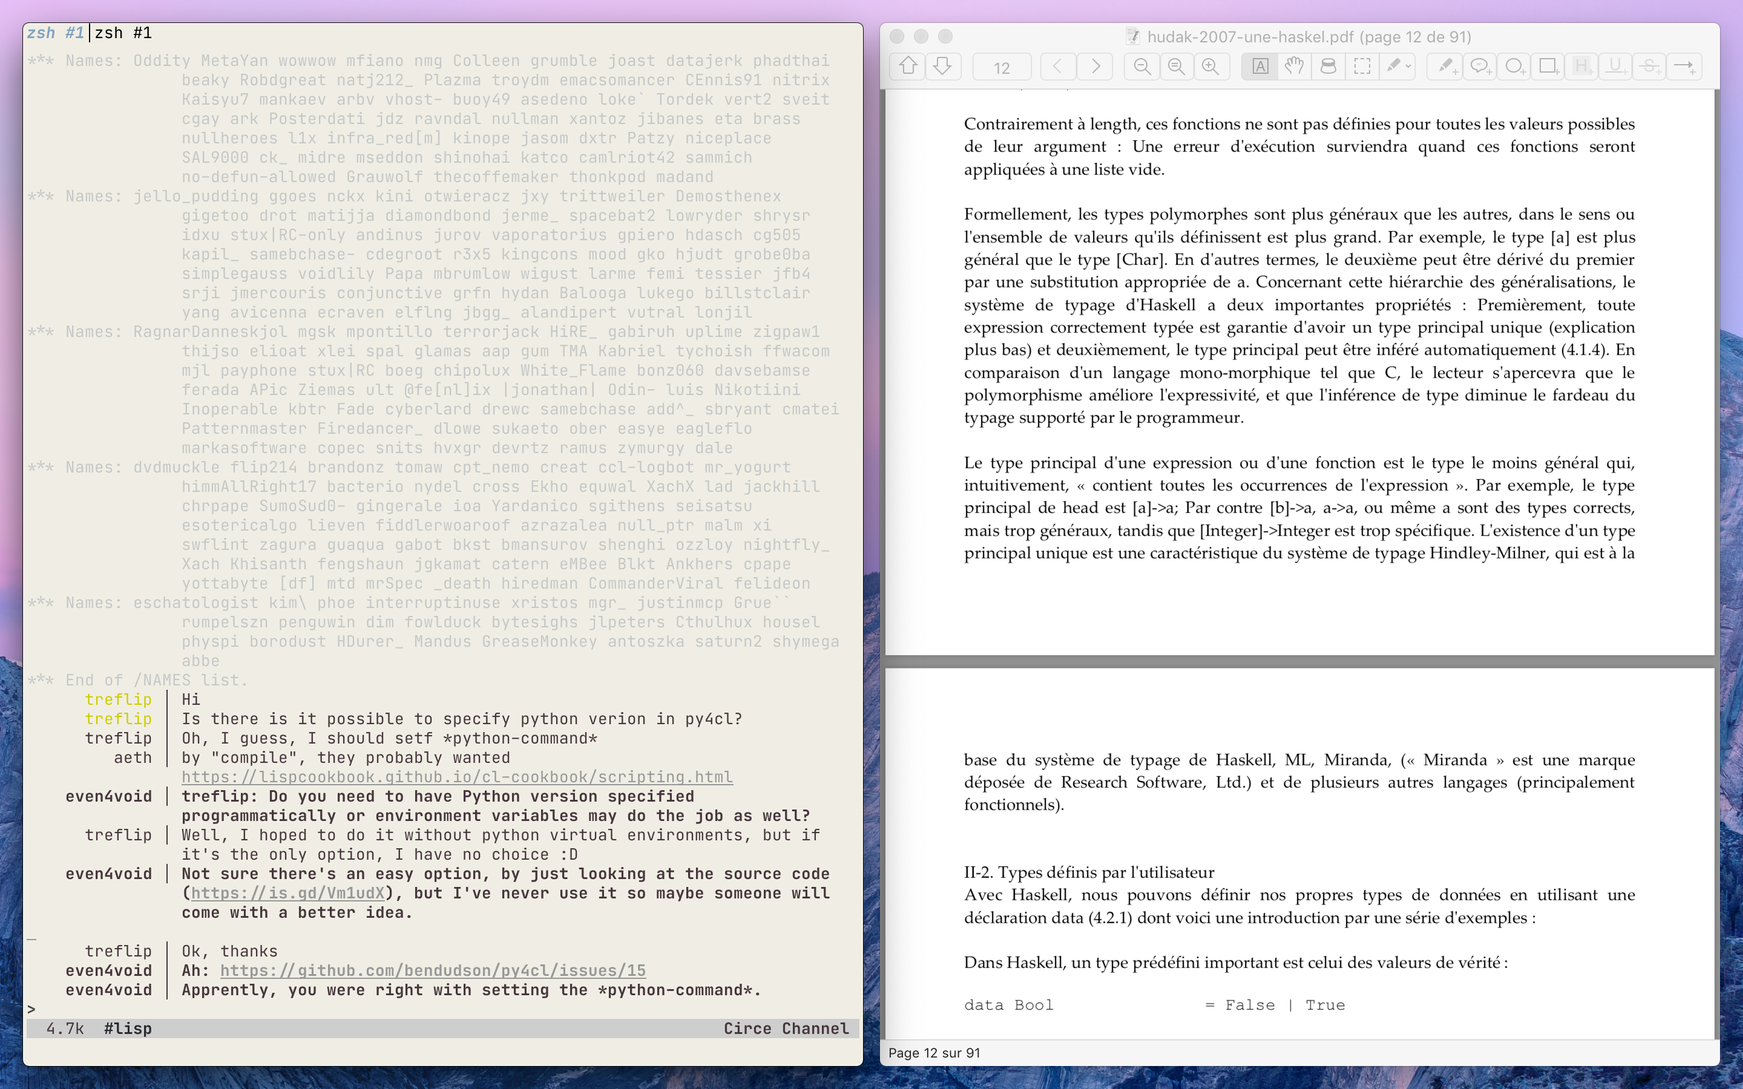Image resolution: width=1743 pixels, height=1089 pixels.
Task: Add a circle annotation
Action: point(1513,67)
